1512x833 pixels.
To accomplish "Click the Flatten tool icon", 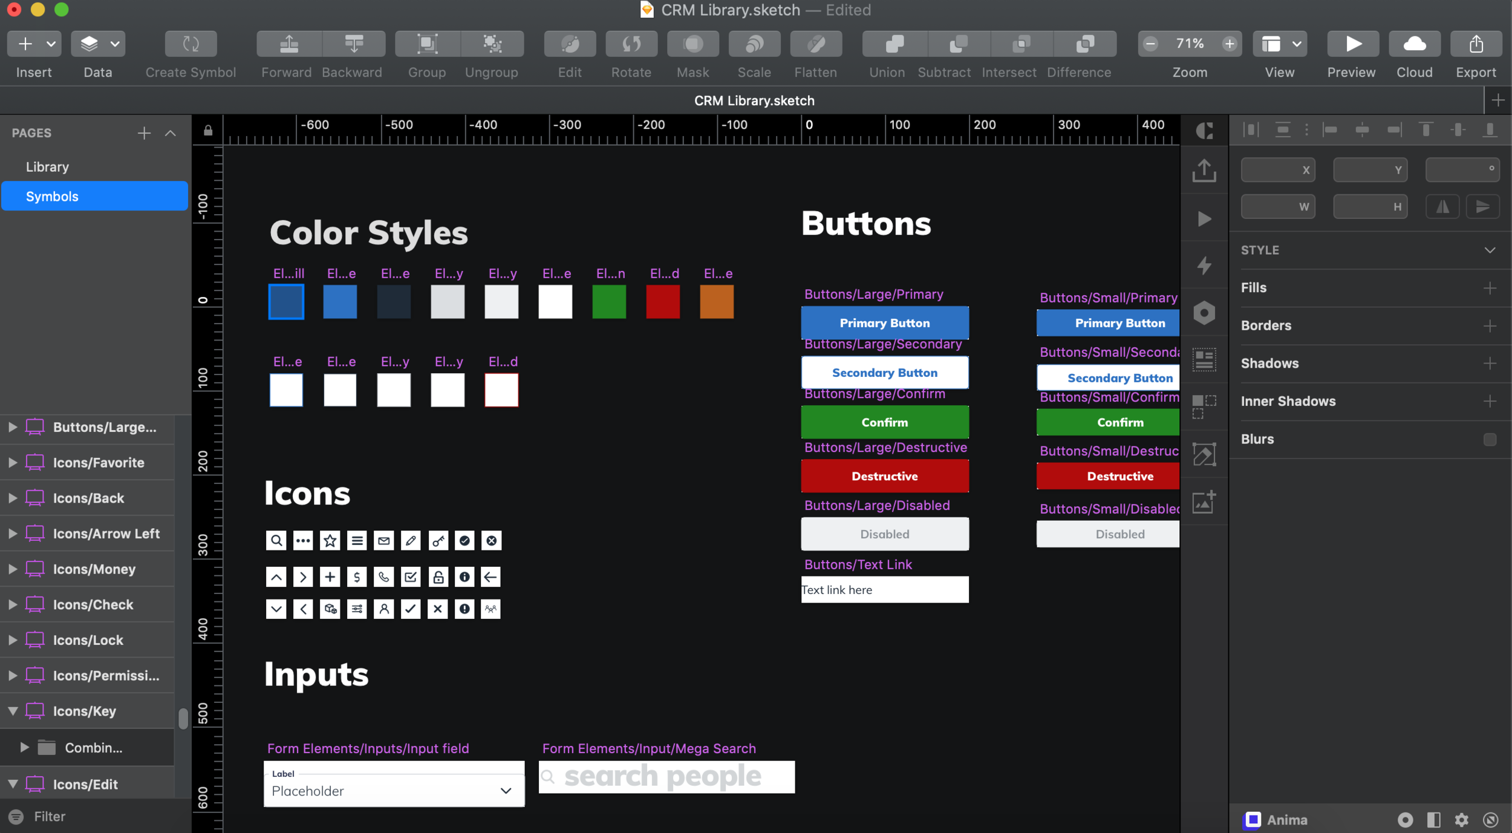I will click(816, 44).
